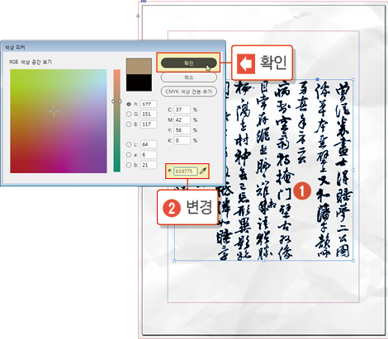Click the 취소 (Cancel) button
The width and height of the screenshot is (388, 339).
188,78
